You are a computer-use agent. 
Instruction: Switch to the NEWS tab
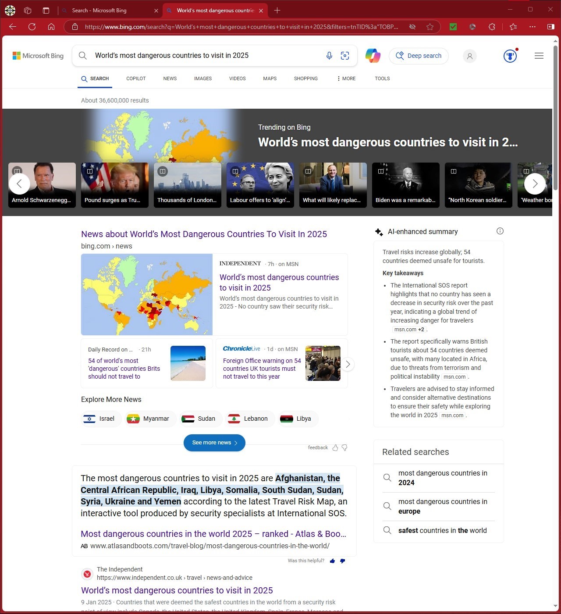tap(170, 78)
